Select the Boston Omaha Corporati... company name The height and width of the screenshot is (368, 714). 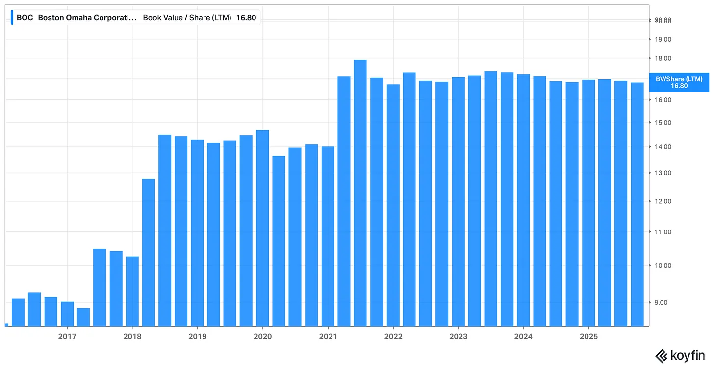87,18
